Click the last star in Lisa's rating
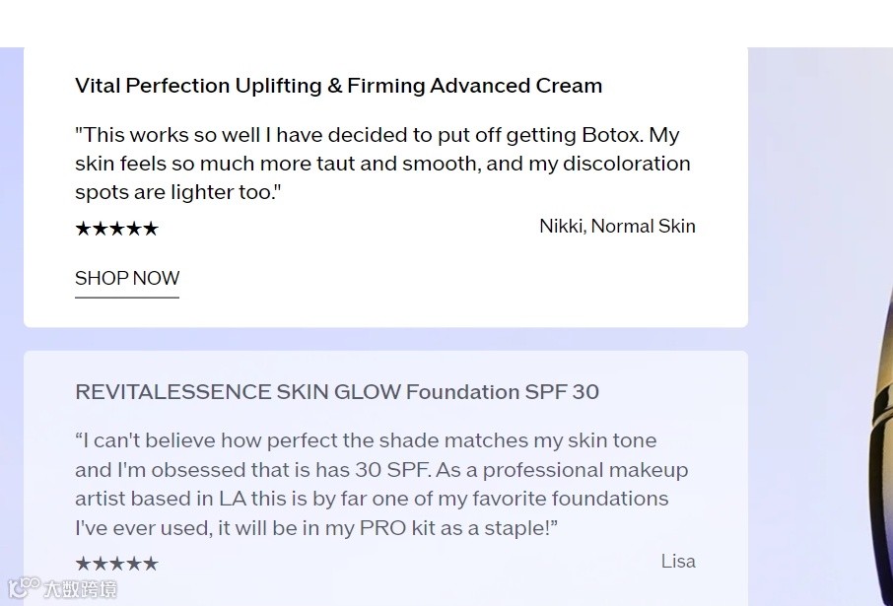 [151, 564]
